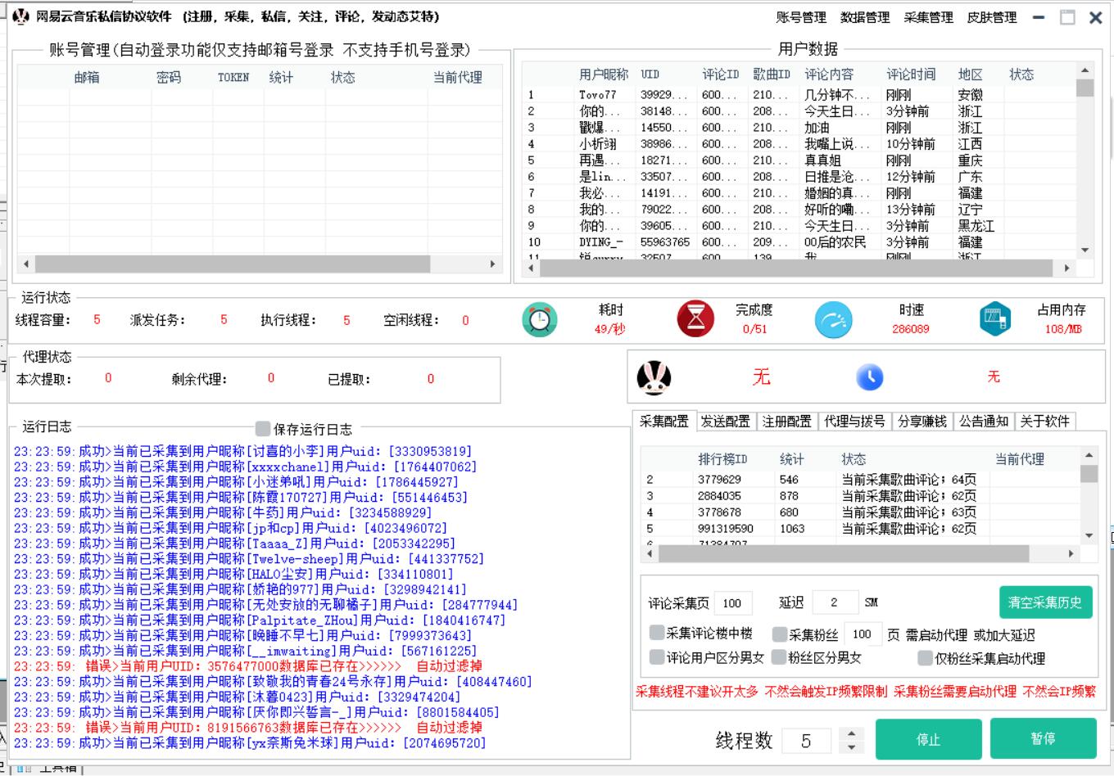1114x776 pixels.
Task: Click the alarm clock elapsed-time icon
Action: coord(539,319)
